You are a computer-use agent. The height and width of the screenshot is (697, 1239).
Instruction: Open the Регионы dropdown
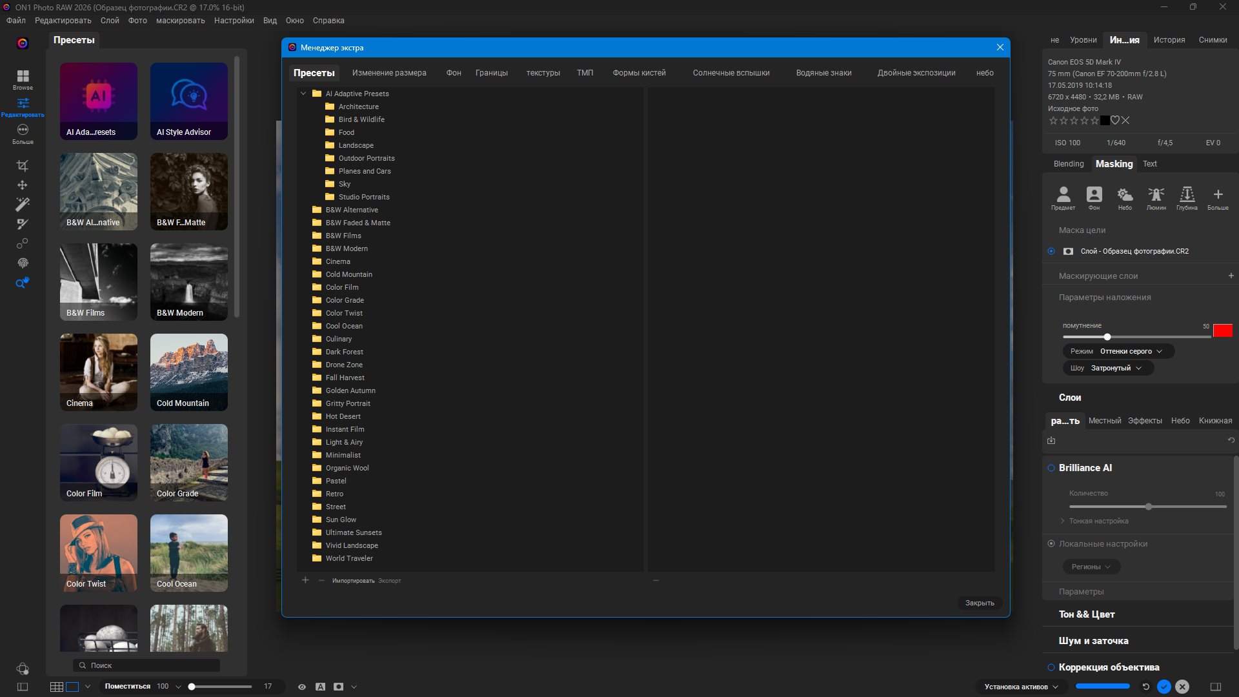pos(1091,567)
